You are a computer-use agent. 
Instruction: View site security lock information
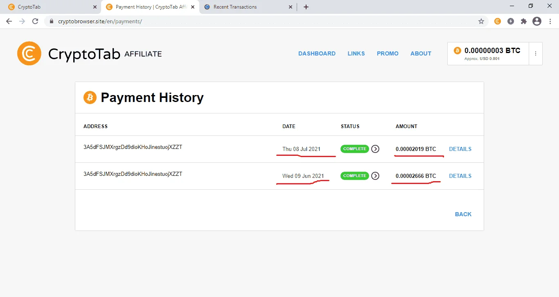point(52,21)
